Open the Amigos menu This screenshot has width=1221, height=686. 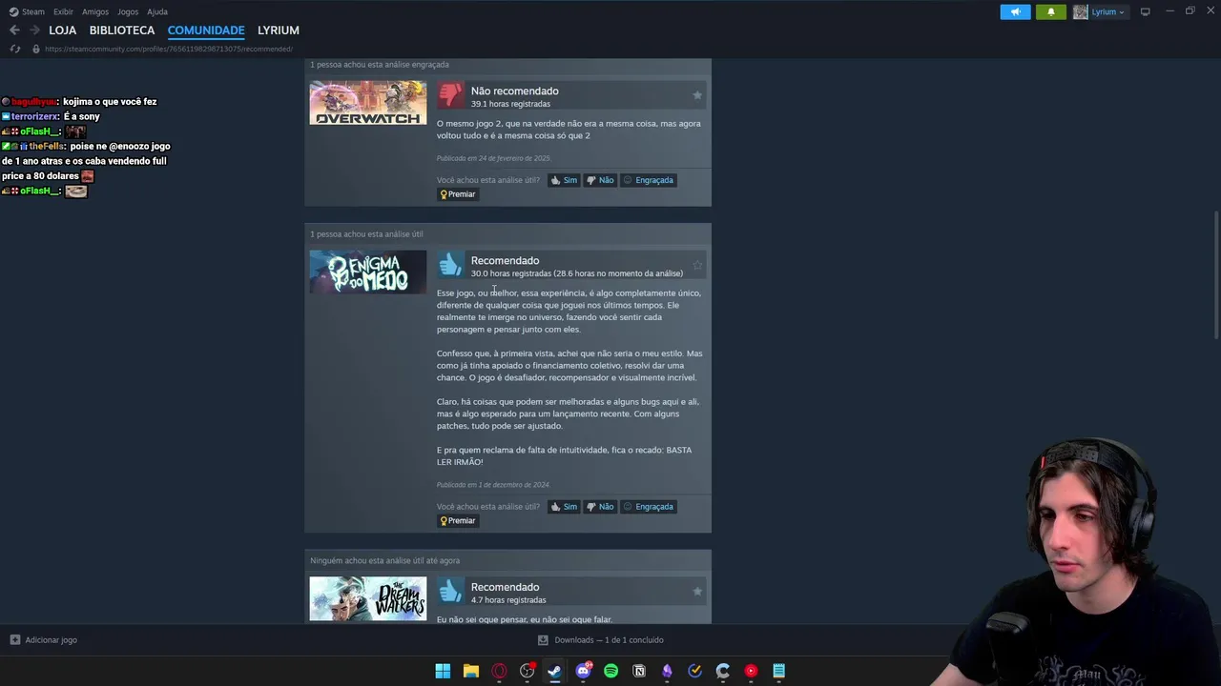click(95, 11)
